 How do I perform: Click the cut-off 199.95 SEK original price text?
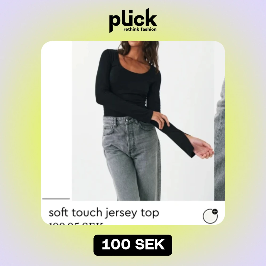(76, 223)
